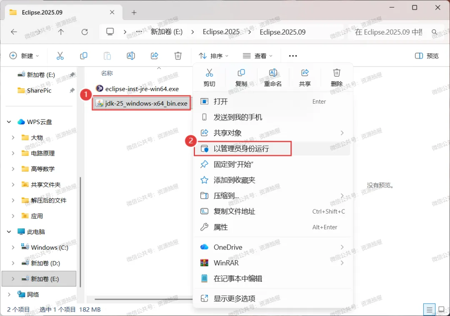Select 共享文件夹 in the navigation tree
This screenshot has height=316, width=450.
pos(46,185)
